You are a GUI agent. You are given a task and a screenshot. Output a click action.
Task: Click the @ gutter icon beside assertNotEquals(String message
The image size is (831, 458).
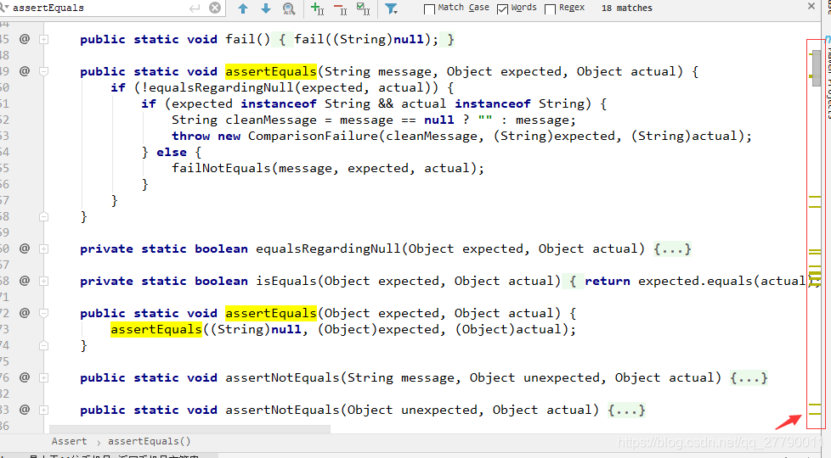point(25,377)
